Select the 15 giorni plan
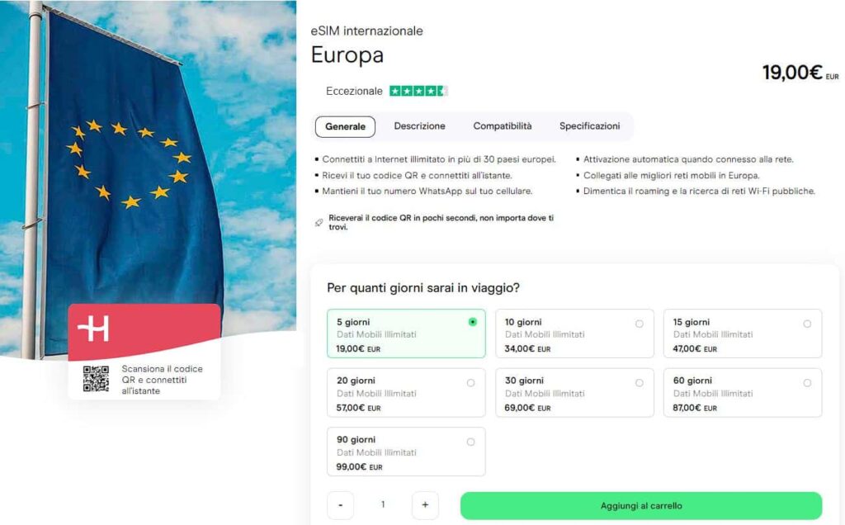Viewport: 845px width, 525px height. point(741,333)
